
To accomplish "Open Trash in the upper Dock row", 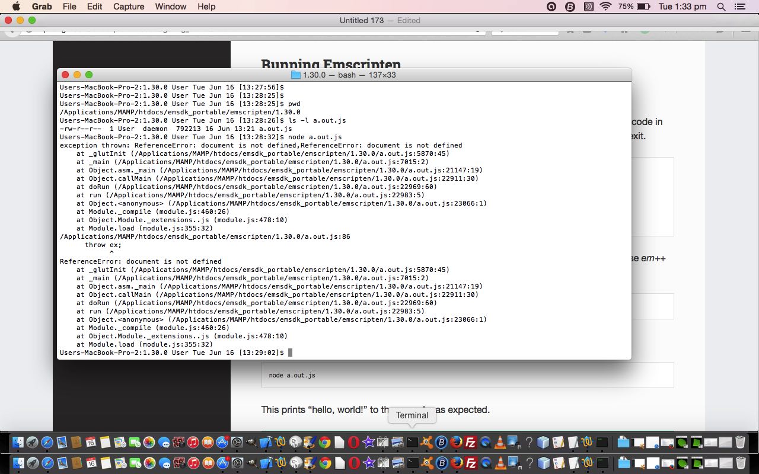I will (x=740, y=442).
